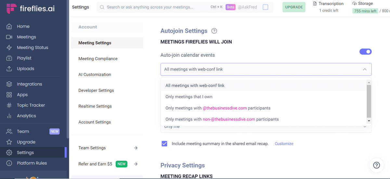The width and height of the screenshot is (390, 179).
Task: Click the Account section header
Action: coord(88,27)
